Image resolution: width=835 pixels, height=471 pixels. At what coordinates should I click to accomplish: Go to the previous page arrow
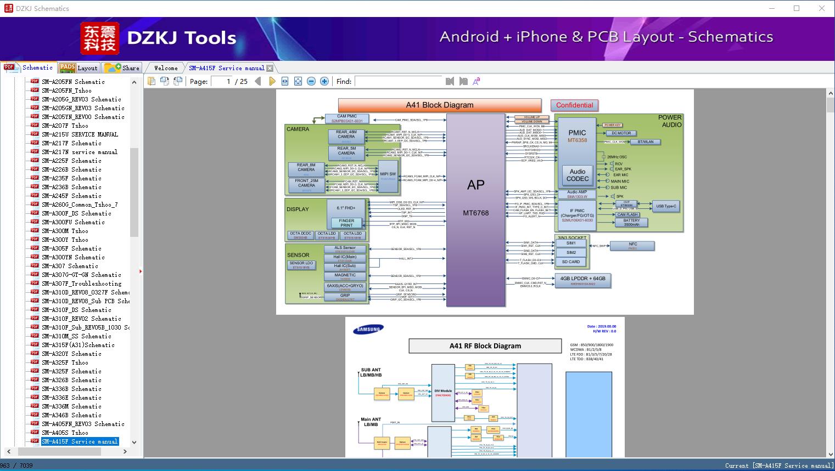tap(258, 81)
